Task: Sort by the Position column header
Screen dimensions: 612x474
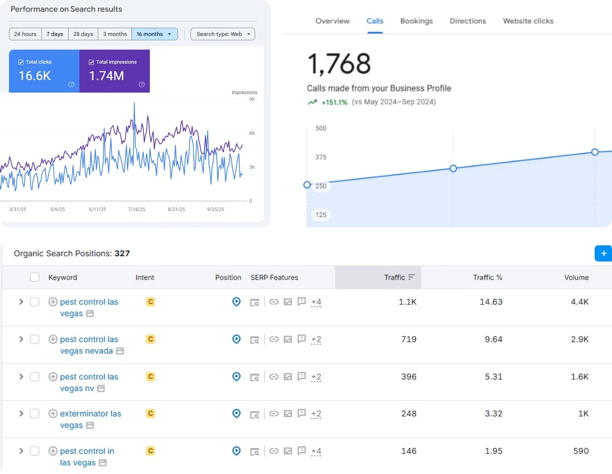Action: [x=228, y=277]
